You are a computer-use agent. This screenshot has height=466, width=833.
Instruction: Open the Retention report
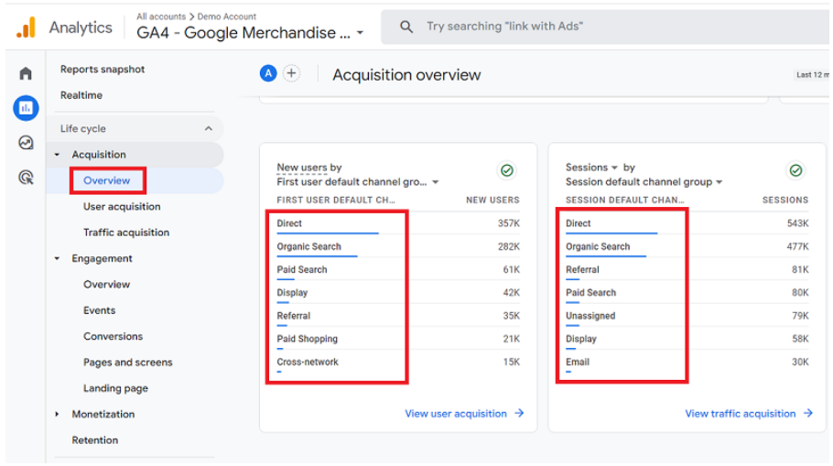(x=95, y=440)
